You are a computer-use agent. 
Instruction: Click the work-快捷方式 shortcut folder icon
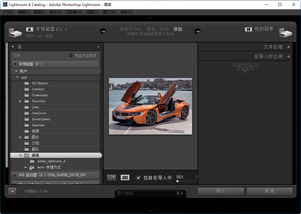pos(32,167)
